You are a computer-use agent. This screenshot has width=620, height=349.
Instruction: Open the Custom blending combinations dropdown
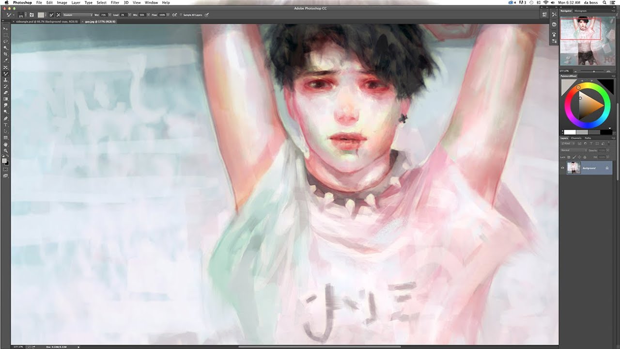point(77,15)
